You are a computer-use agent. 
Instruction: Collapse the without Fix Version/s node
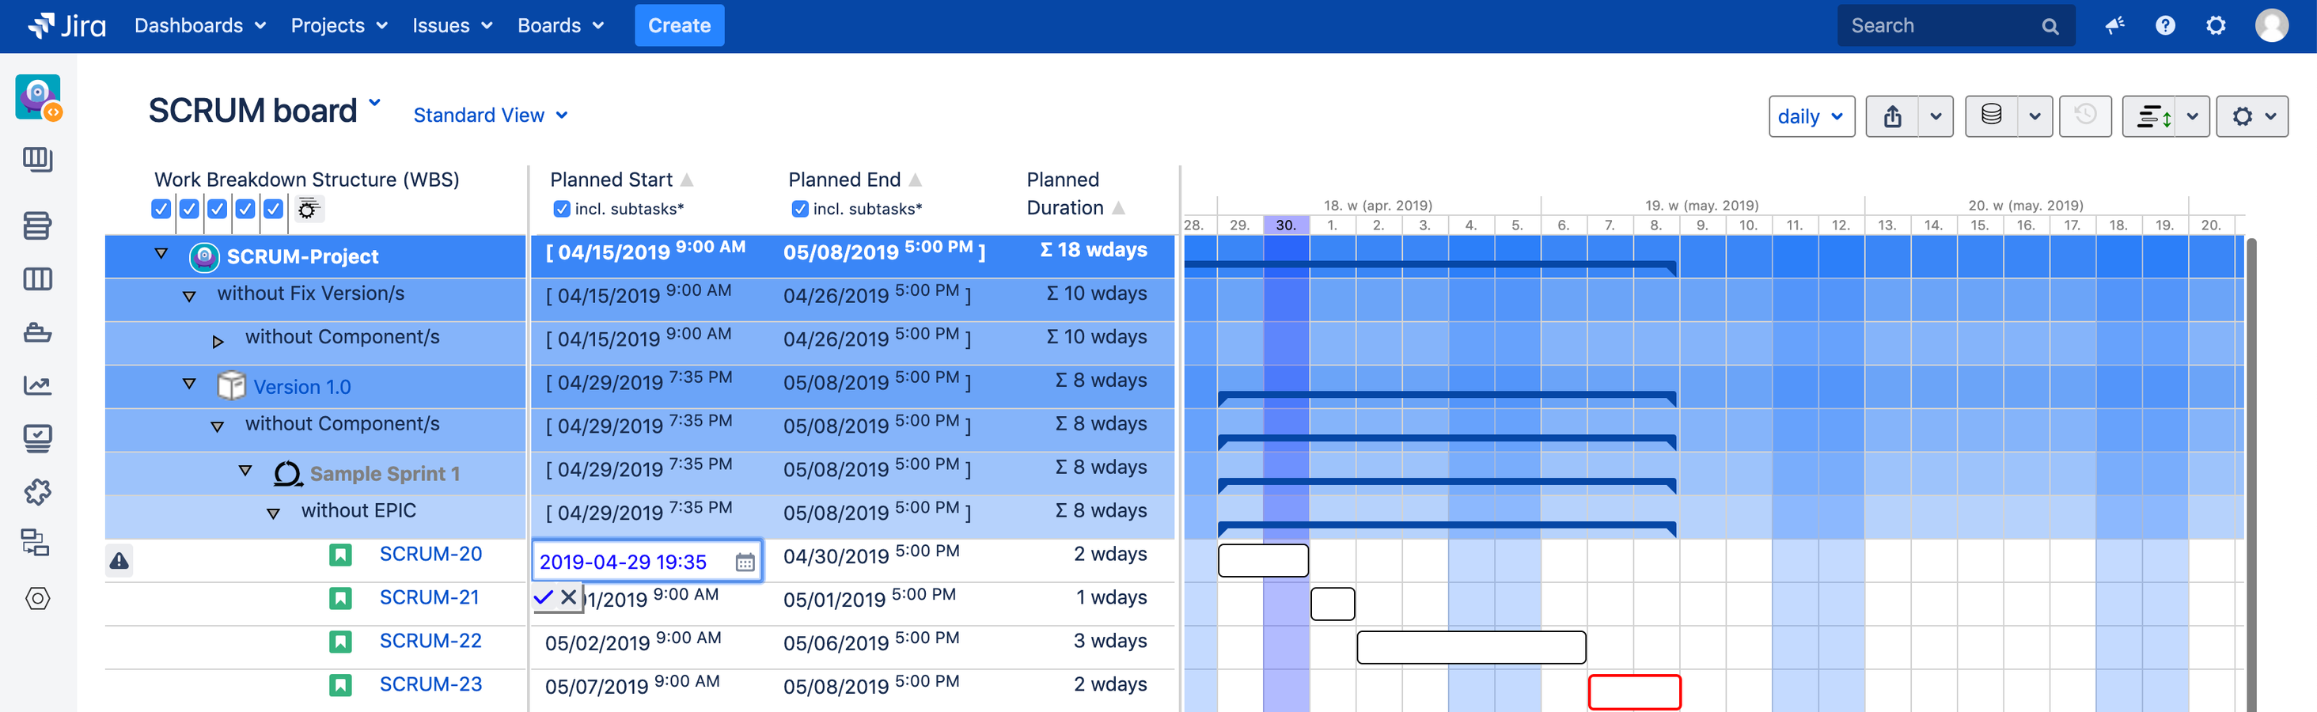point(189,297)
